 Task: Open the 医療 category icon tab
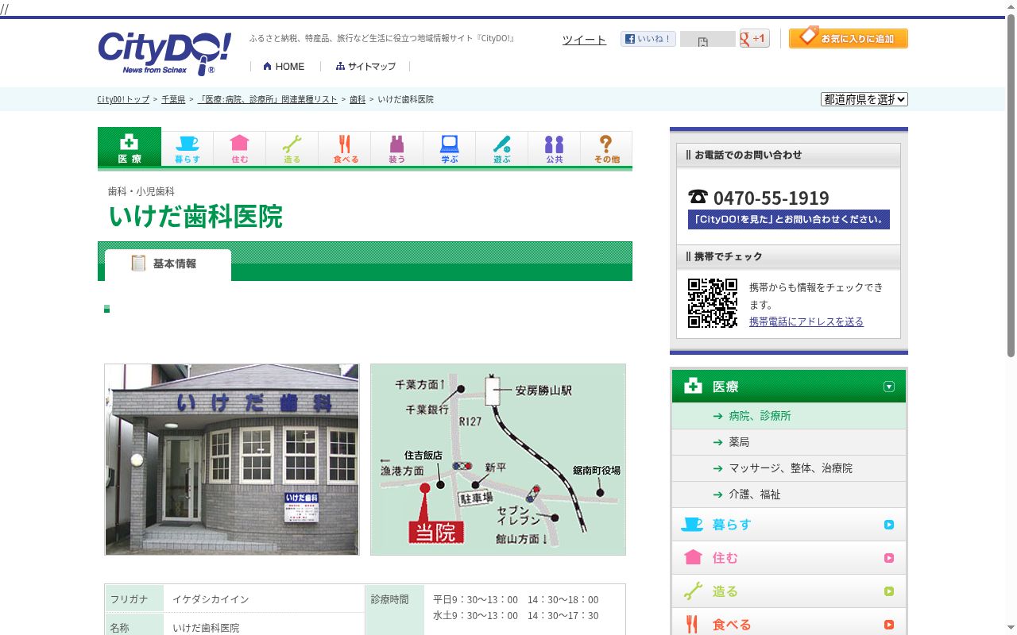[x=130, y=148]
